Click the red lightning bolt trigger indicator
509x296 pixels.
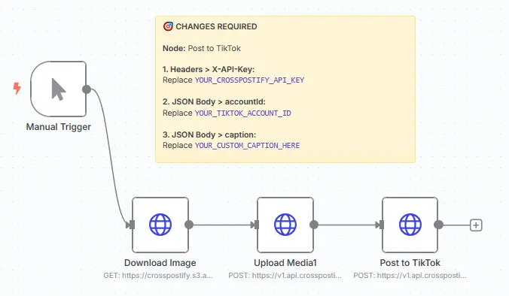(17, 88)
